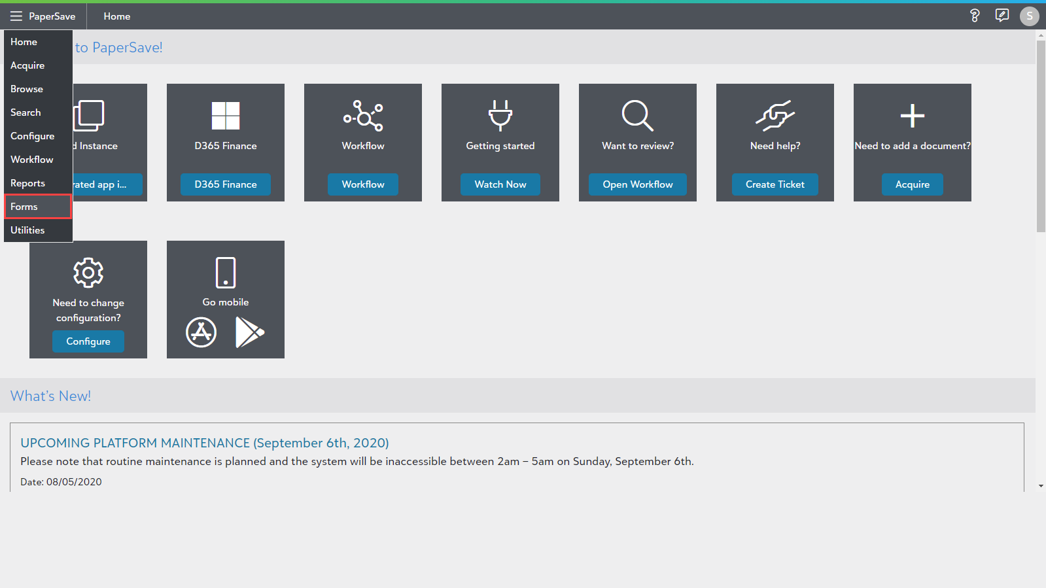The width and height of the screenshot is (1046, 588).
Task: Open the user profile avatar 'S'
Action: tap(1029, 16)
